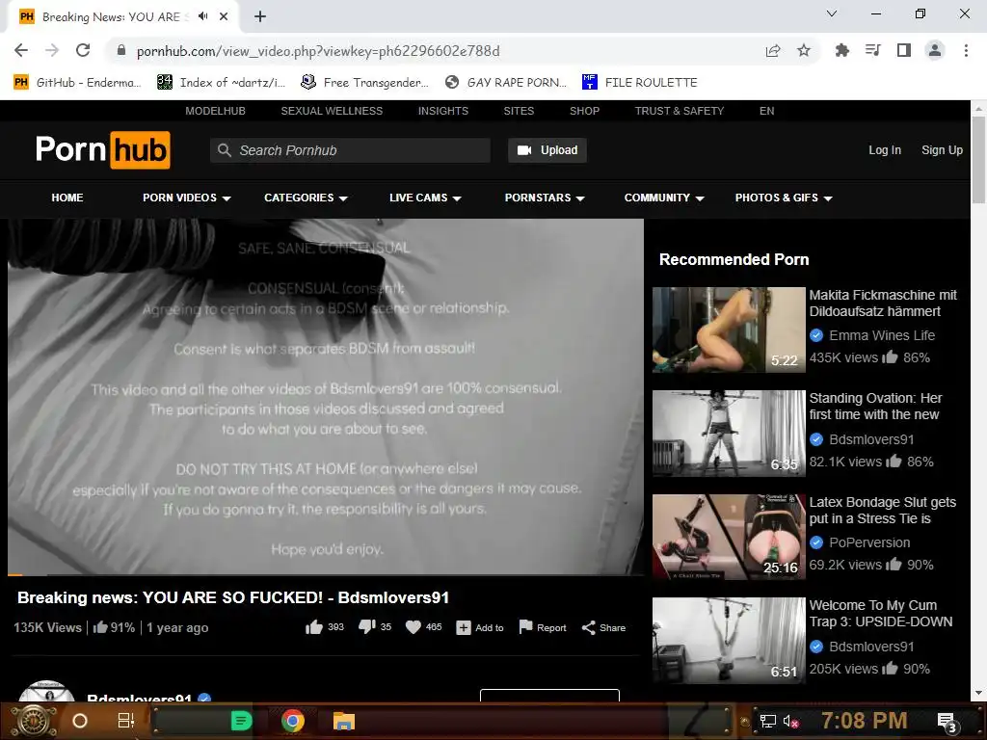Bookmark this tab with the star icon
Viewport: 987px width, 740px height.
804,50
